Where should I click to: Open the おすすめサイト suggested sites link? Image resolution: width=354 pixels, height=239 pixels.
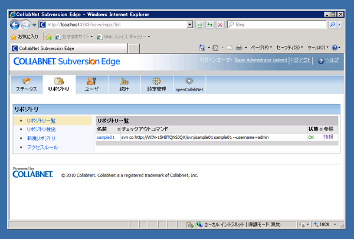point(74,36)
